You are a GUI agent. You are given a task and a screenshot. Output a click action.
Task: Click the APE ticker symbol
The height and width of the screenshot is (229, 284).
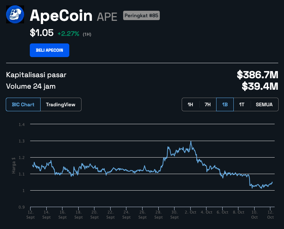point(107,17)
